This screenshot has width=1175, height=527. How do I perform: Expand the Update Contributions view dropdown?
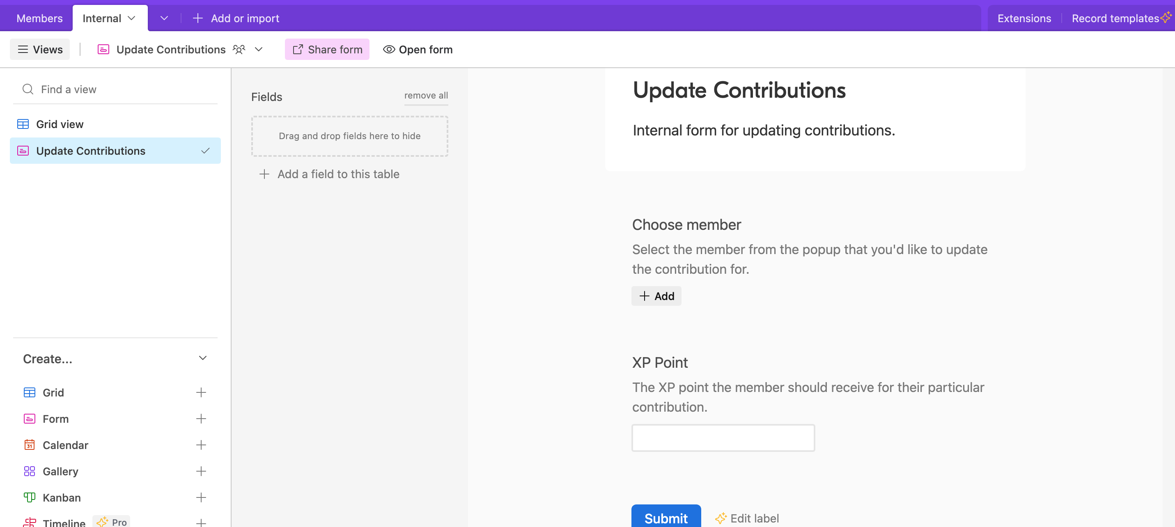point(259,49)
